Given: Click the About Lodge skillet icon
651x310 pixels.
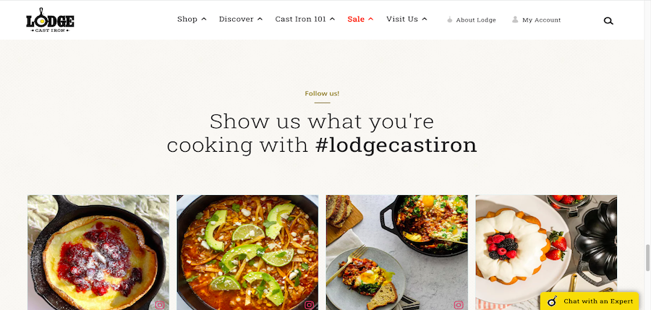Looking at the screenshot, I should click(450, 20).
